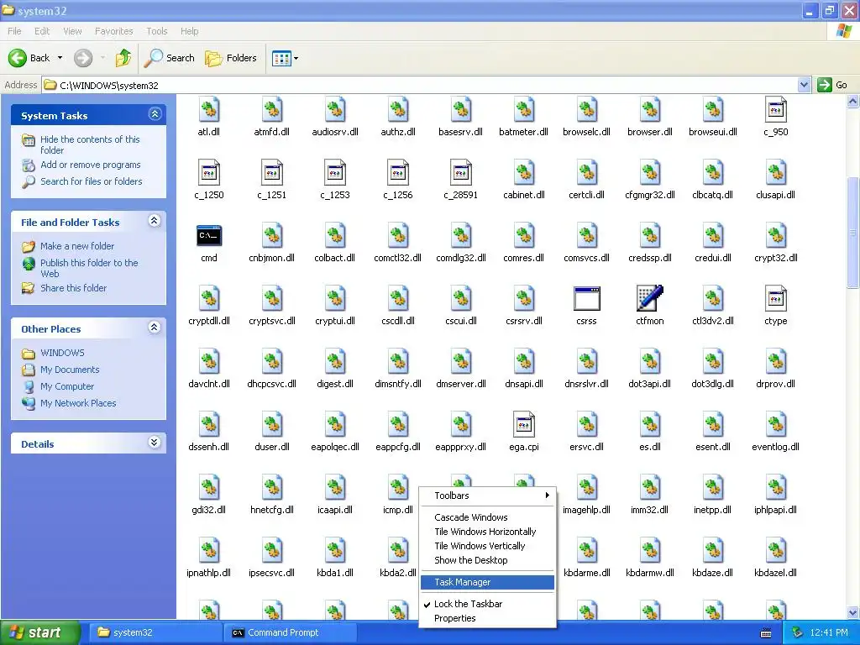Image resolution: width=860 pixels, height=645 pixels.
Task: Choose Task Manager from context menu
Action: [x=488, y=582]
